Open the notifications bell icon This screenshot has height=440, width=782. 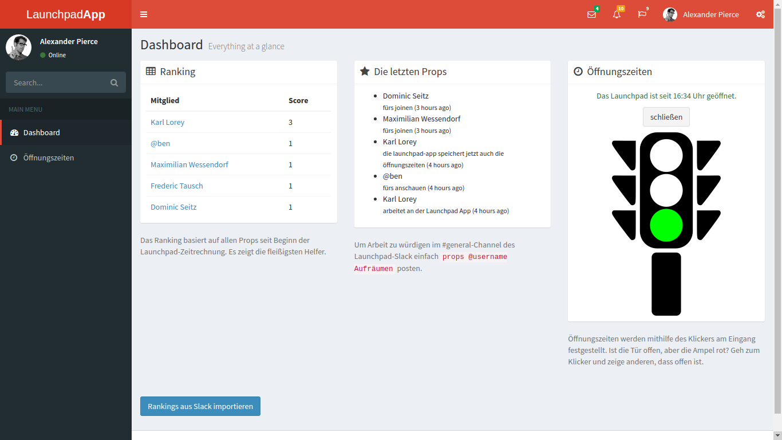617,14
